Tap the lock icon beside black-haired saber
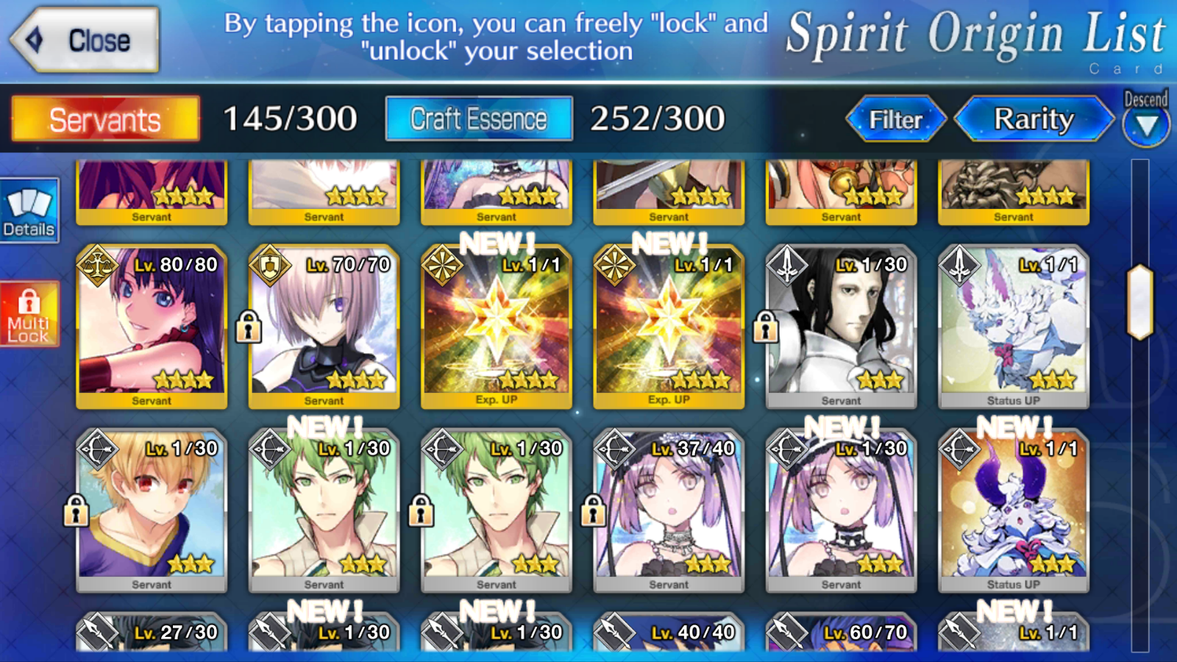The image size is (1177, 662). coord(766,327)
